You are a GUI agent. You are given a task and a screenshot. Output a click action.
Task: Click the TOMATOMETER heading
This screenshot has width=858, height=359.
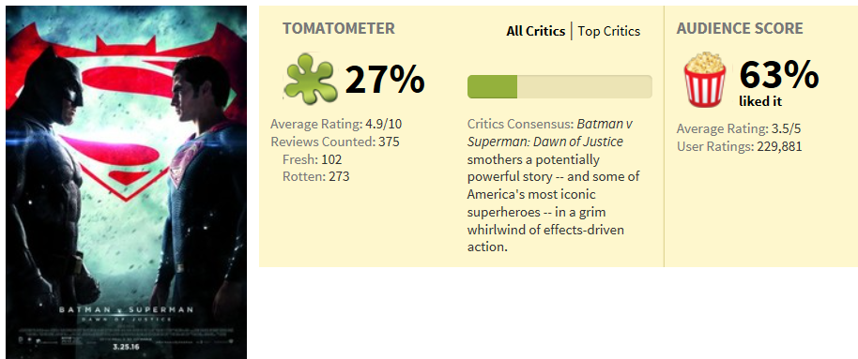coord(339,29)
